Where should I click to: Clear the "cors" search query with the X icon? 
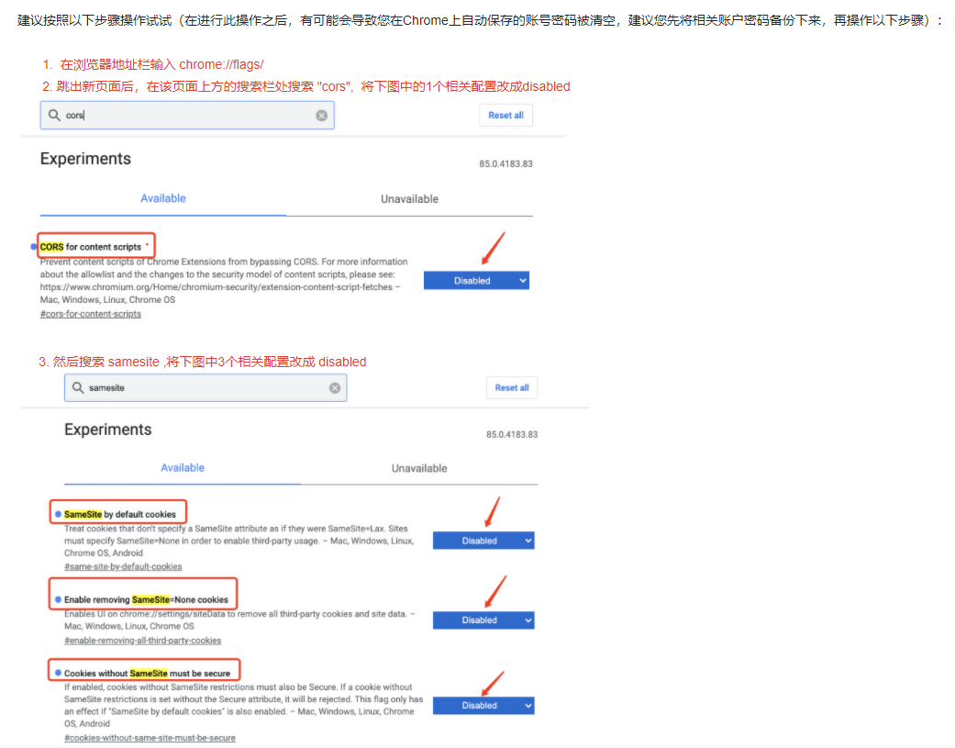(x=322, y=116)
